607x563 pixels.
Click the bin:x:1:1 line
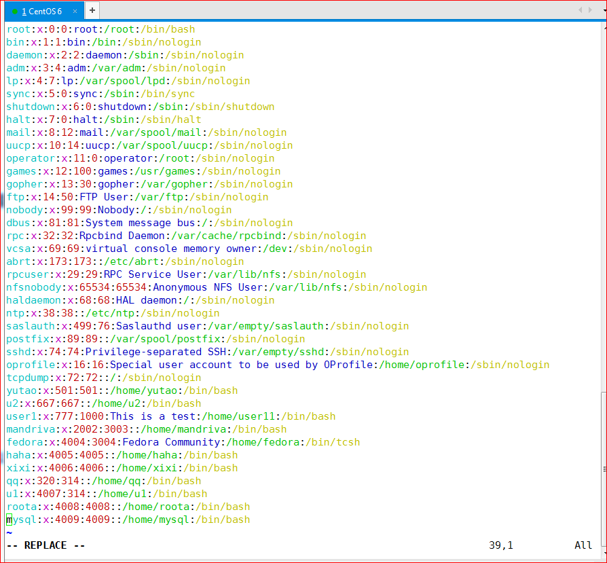(104, 42)
